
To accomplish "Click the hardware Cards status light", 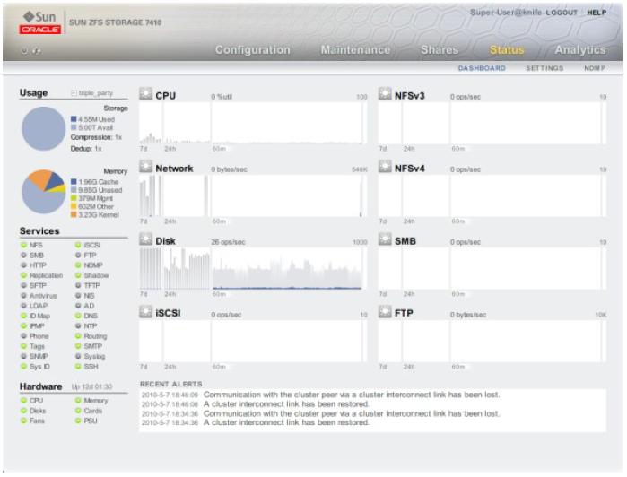I will pyautogui.click(x=78, y=411).
